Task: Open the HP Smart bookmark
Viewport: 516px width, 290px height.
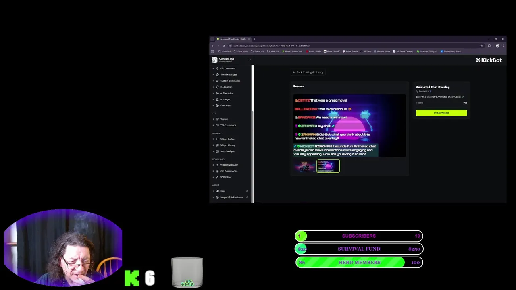Action: [366, 52]
